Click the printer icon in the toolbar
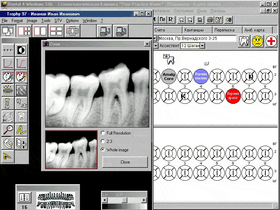Screen dimensions: 280x210 [x=210, y=19]
